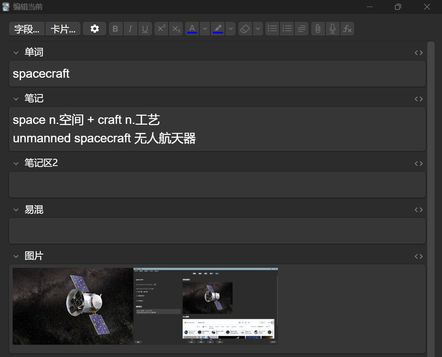Collapse the 易混 field section
This screenshot has height=357, width=442.
(16, 210)
